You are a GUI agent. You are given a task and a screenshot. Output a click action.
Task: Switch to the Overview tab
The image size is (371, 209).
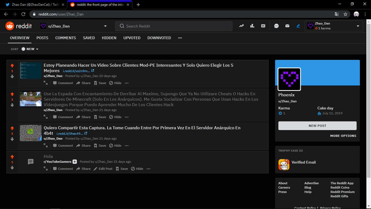(20, 38)
